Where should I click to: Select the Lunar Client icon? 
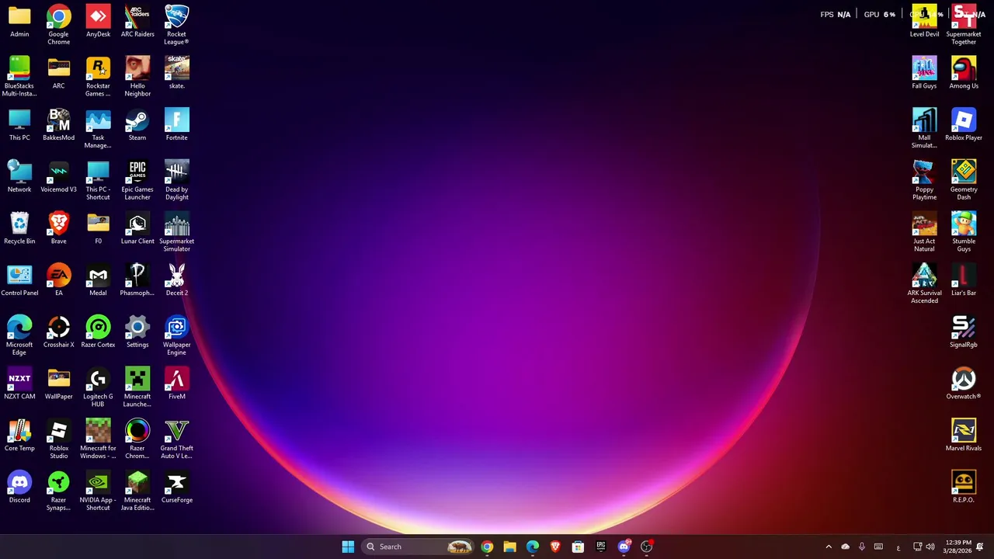tap(137, 224)
